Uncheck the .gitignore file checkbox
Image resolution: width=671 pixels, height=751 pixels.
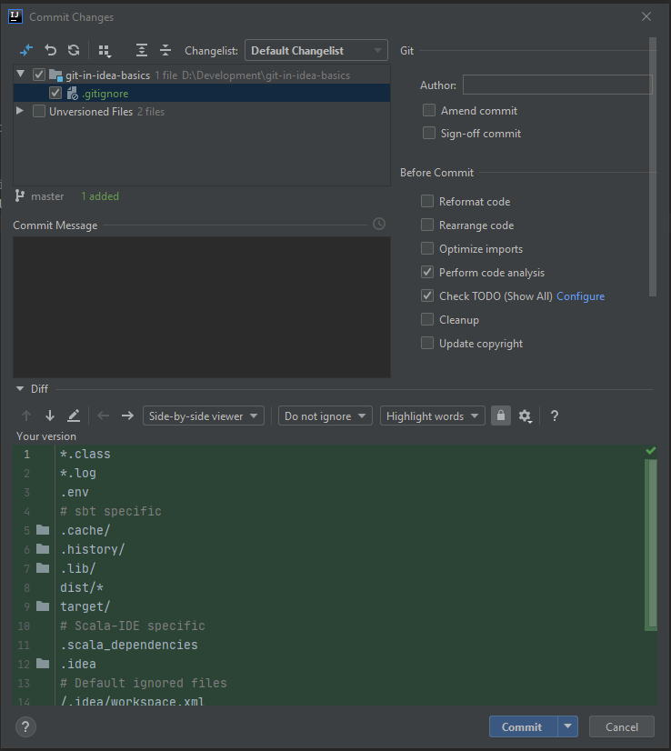[x=55, y=93]
